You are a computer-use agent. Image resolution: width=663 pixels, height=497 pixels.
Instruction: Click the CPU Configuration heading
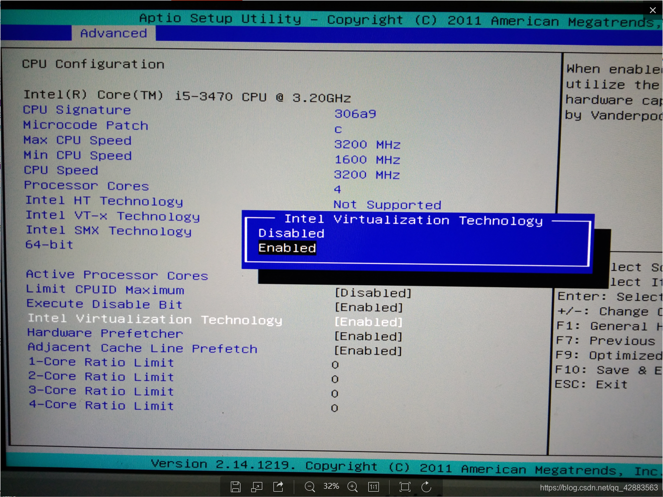point(93,64)
